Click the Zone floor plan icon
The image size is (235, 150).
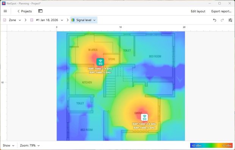point(5,20)
